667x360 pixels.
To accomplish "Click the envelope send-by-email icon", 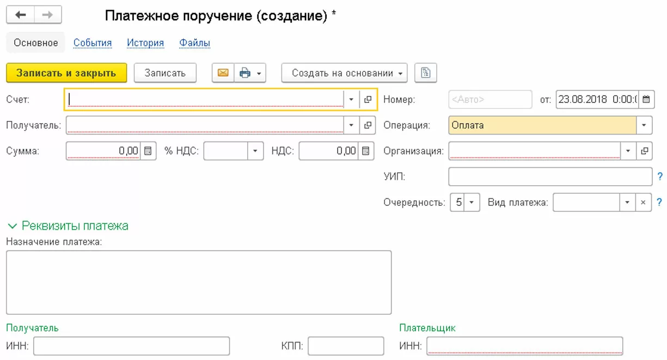I will pos(223,73).
